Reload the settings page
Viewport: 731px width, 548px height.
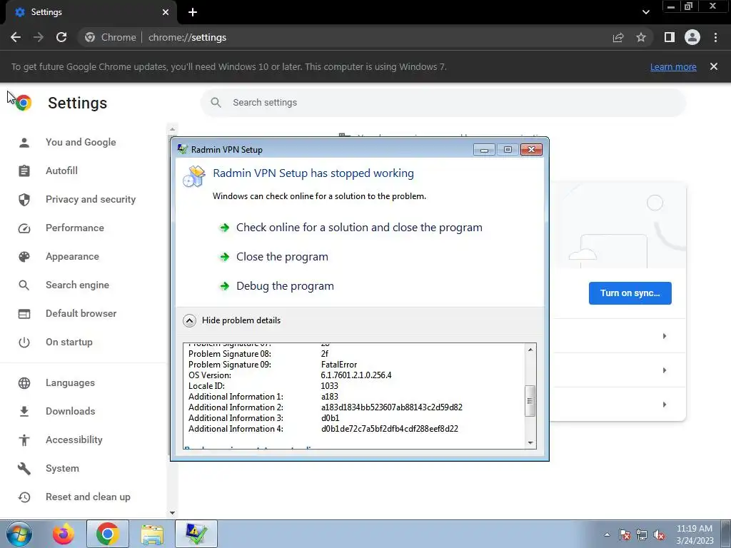[x=61, y=37]
